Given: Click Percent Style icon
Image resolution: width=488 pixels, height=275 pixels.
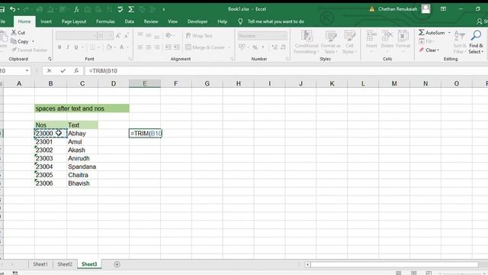Looking at the screenshot, I should pyautogui.click(x=255, y=47).
